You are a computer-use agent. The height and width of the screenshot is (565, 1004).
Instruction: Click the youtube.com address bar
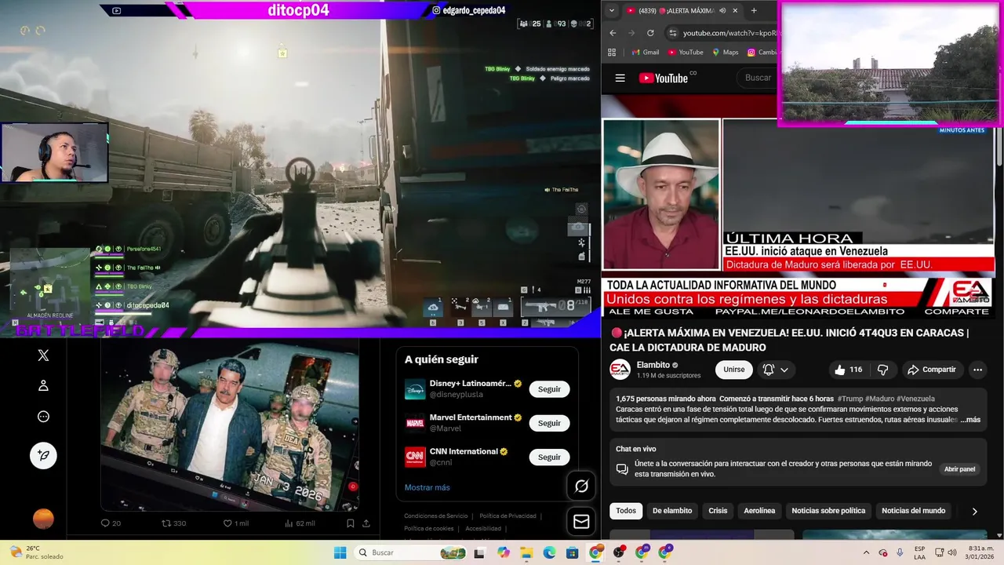coord(721,33)
